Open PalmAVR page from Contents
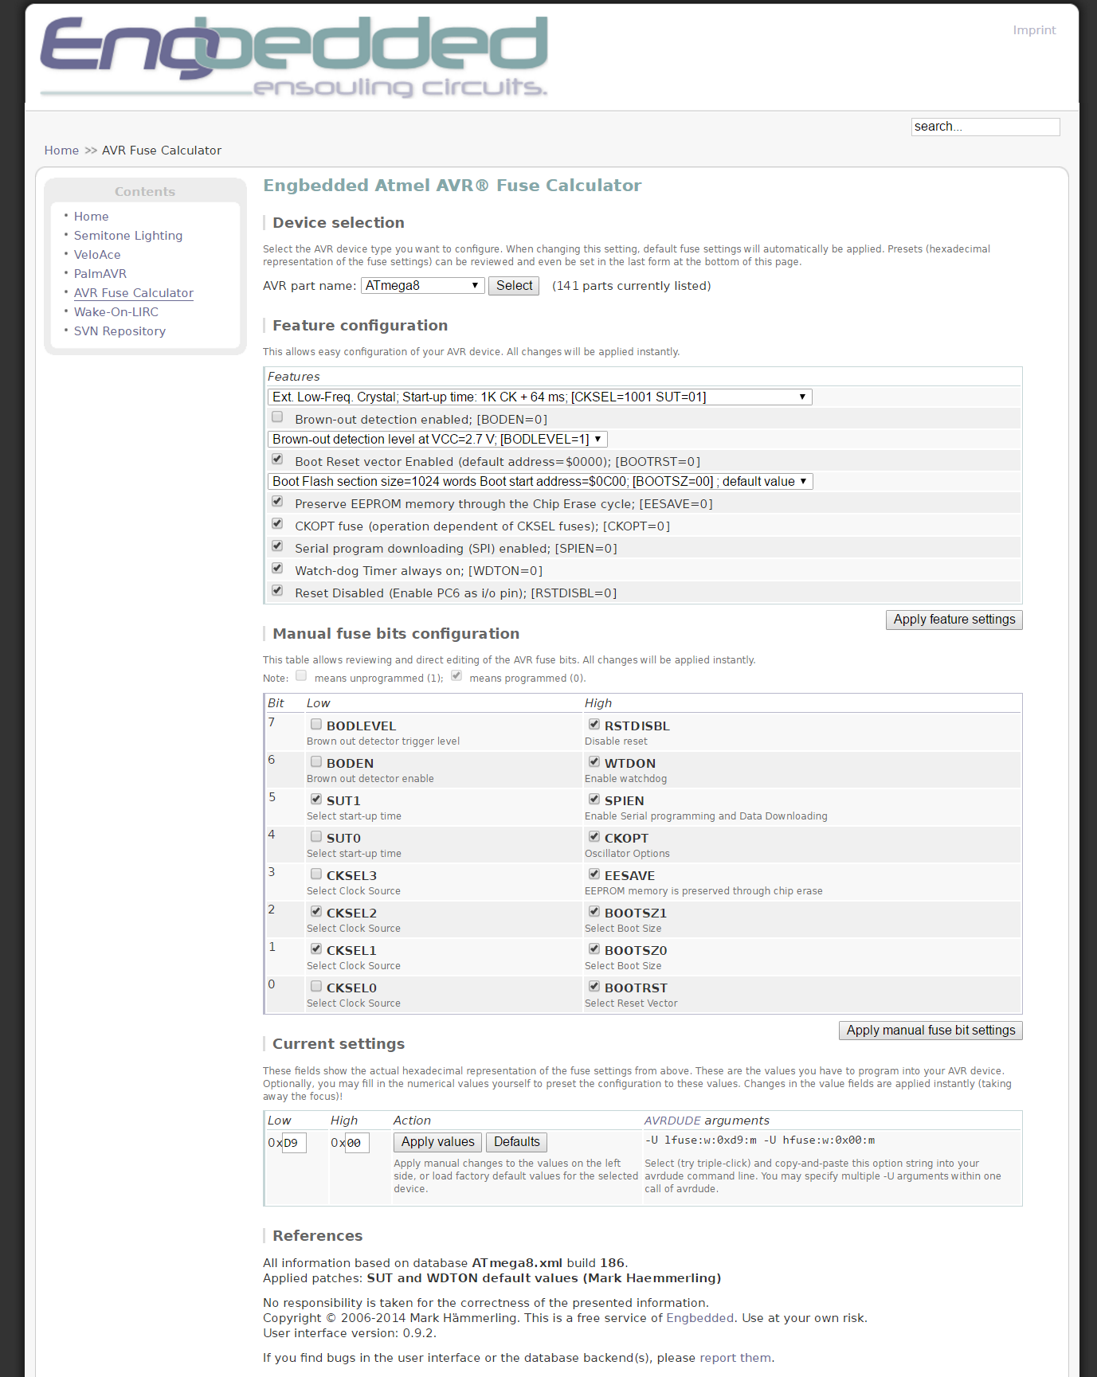 (x=100, y=274)
